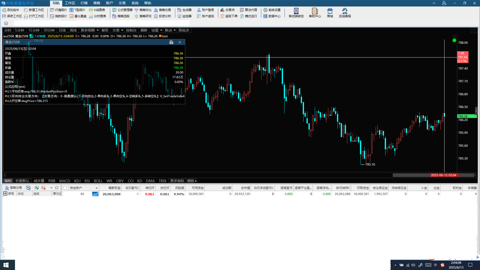Expand the right-side collapsed panel arrow
Viewport: 480px width, 270px height.
tap(476, 111)
